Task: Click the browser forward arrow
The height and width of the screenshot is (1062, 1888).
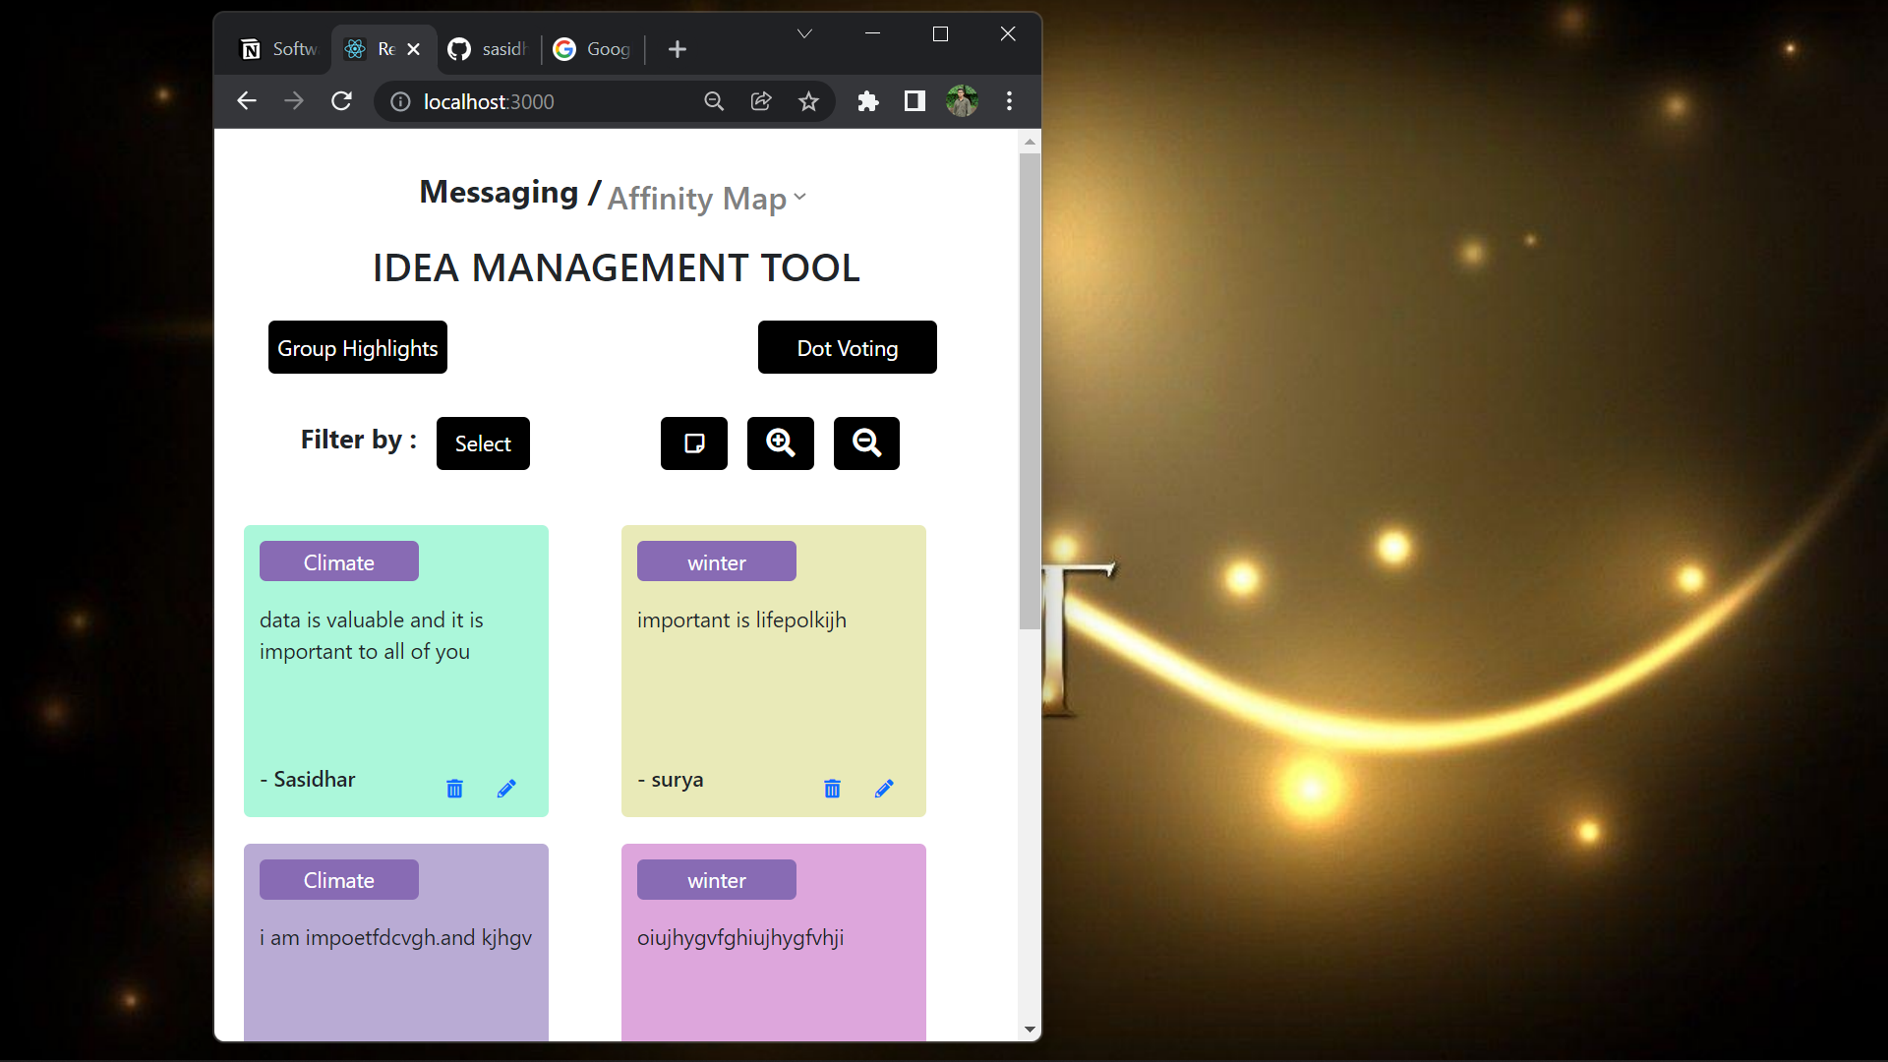Action: (294, 101)
